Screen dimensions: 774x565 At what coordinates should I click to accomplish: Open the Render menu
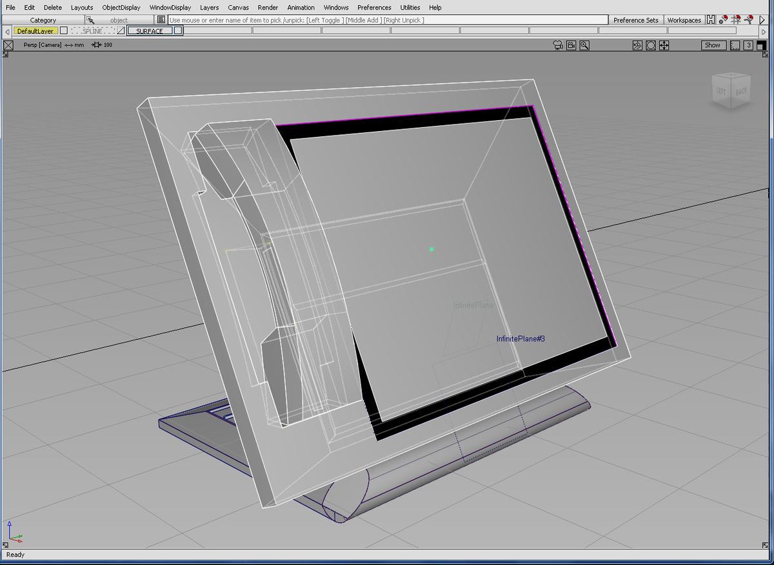268,7
